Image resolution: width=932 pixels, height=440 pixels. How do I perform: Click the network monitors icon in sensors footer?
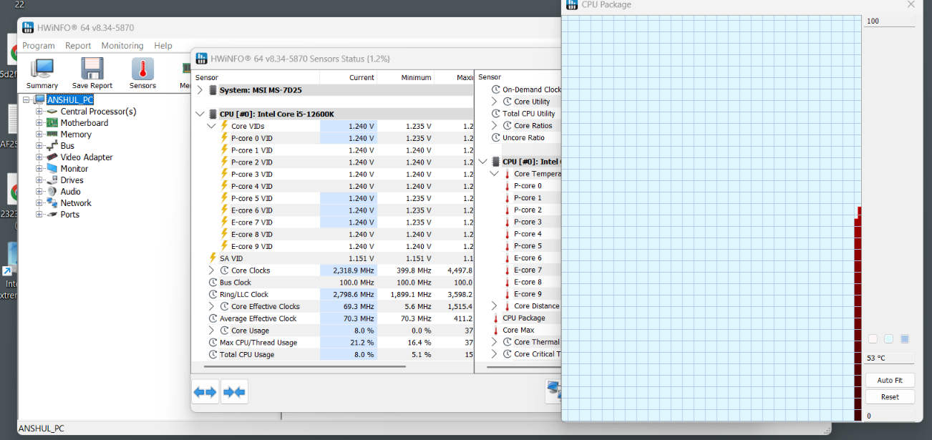tap(553, 391)
